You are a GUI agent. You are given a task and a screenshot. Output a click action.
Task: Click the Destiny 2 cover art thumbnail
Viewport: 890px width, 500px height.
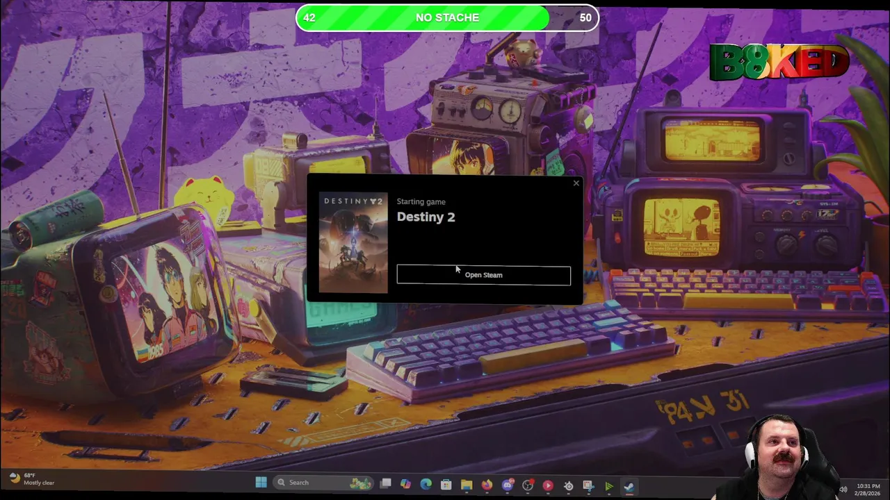pos(353,243)
